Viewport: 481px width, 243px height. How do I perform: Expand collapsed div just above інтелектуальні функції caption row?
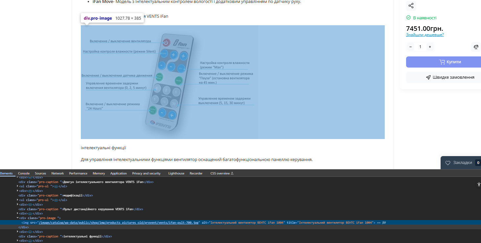pos(17,232)
